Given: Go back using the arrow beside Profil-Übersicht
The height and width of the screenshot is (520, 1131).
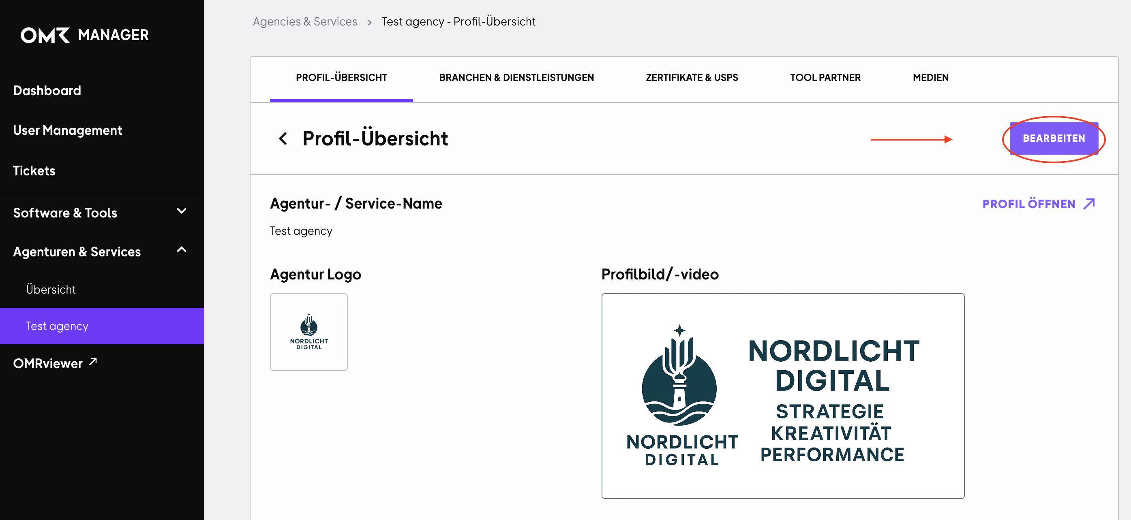Looking at the screenshot, I should point(283,139).
